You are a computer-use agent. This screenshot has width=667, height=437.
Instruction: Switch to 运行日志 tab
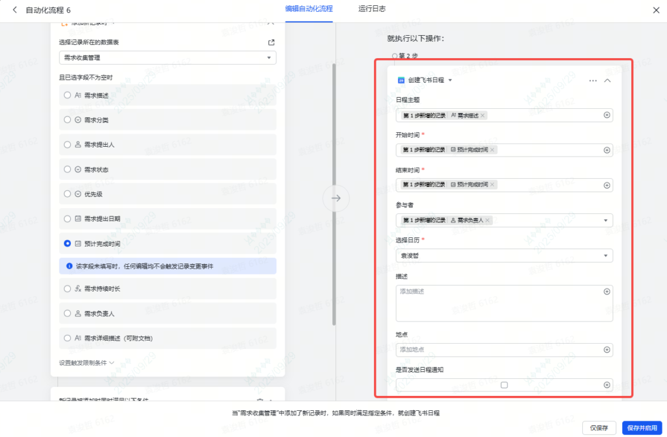click(372, 9)
